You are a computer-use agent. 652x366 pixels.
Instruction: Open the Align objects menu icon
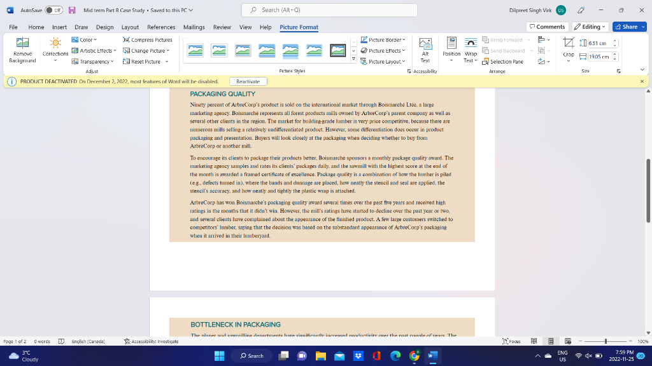click(544, 40)
